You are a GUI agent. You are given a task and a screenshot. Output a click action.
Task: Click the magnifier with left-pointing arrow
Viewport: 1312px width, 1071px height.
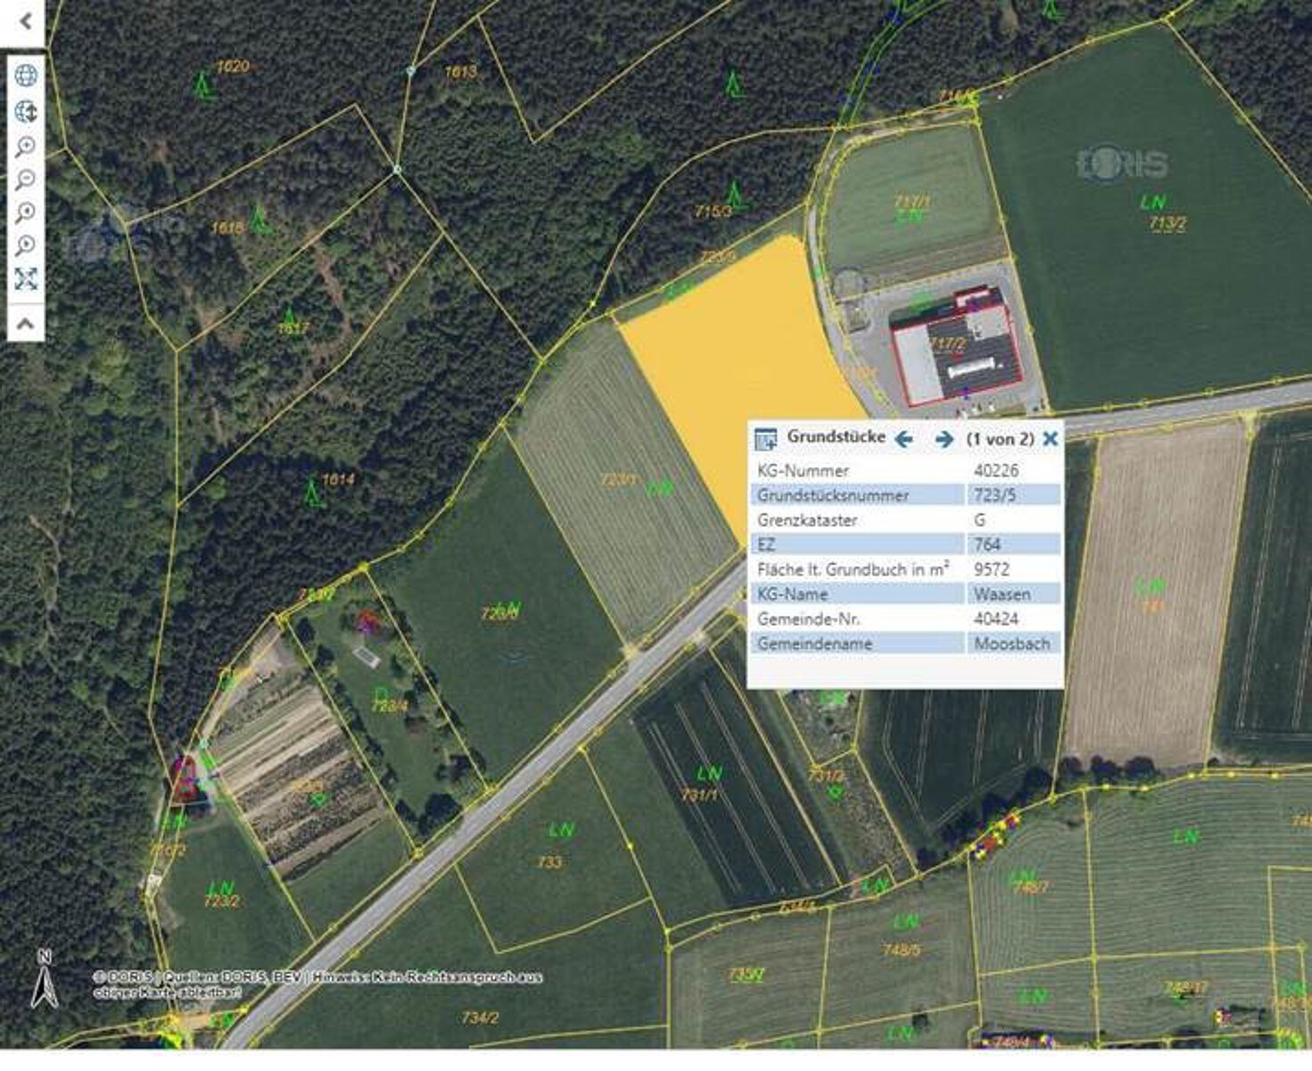click(26, 212)
